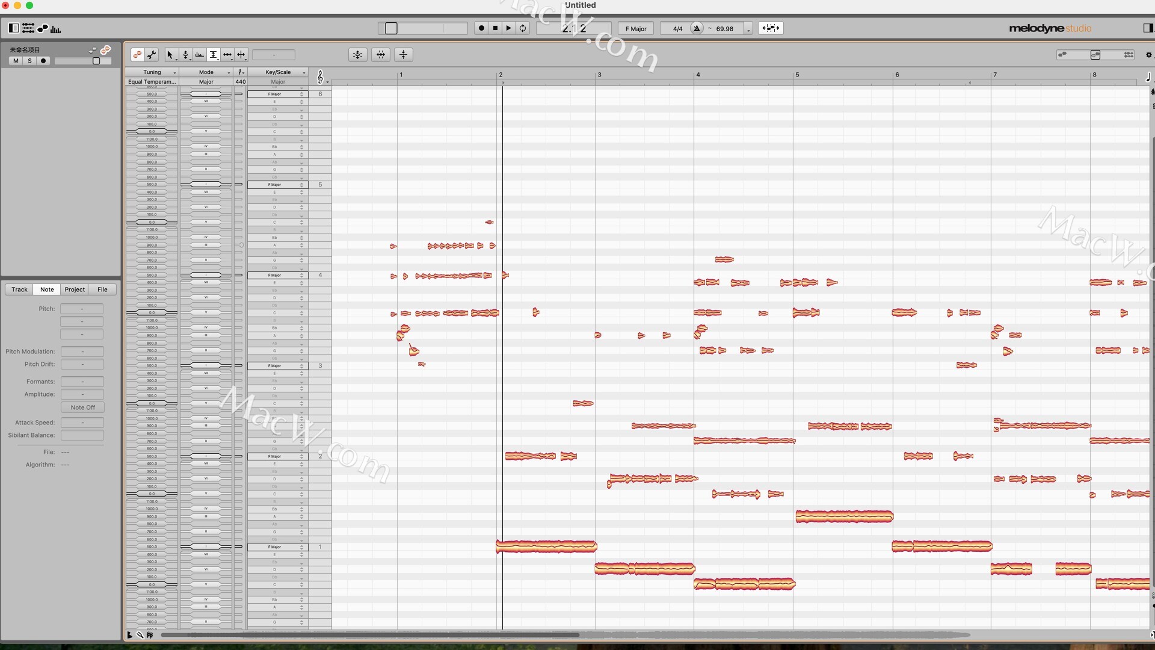Open the quantize time macro
The image size is (1155, 650).
point(381,55)
